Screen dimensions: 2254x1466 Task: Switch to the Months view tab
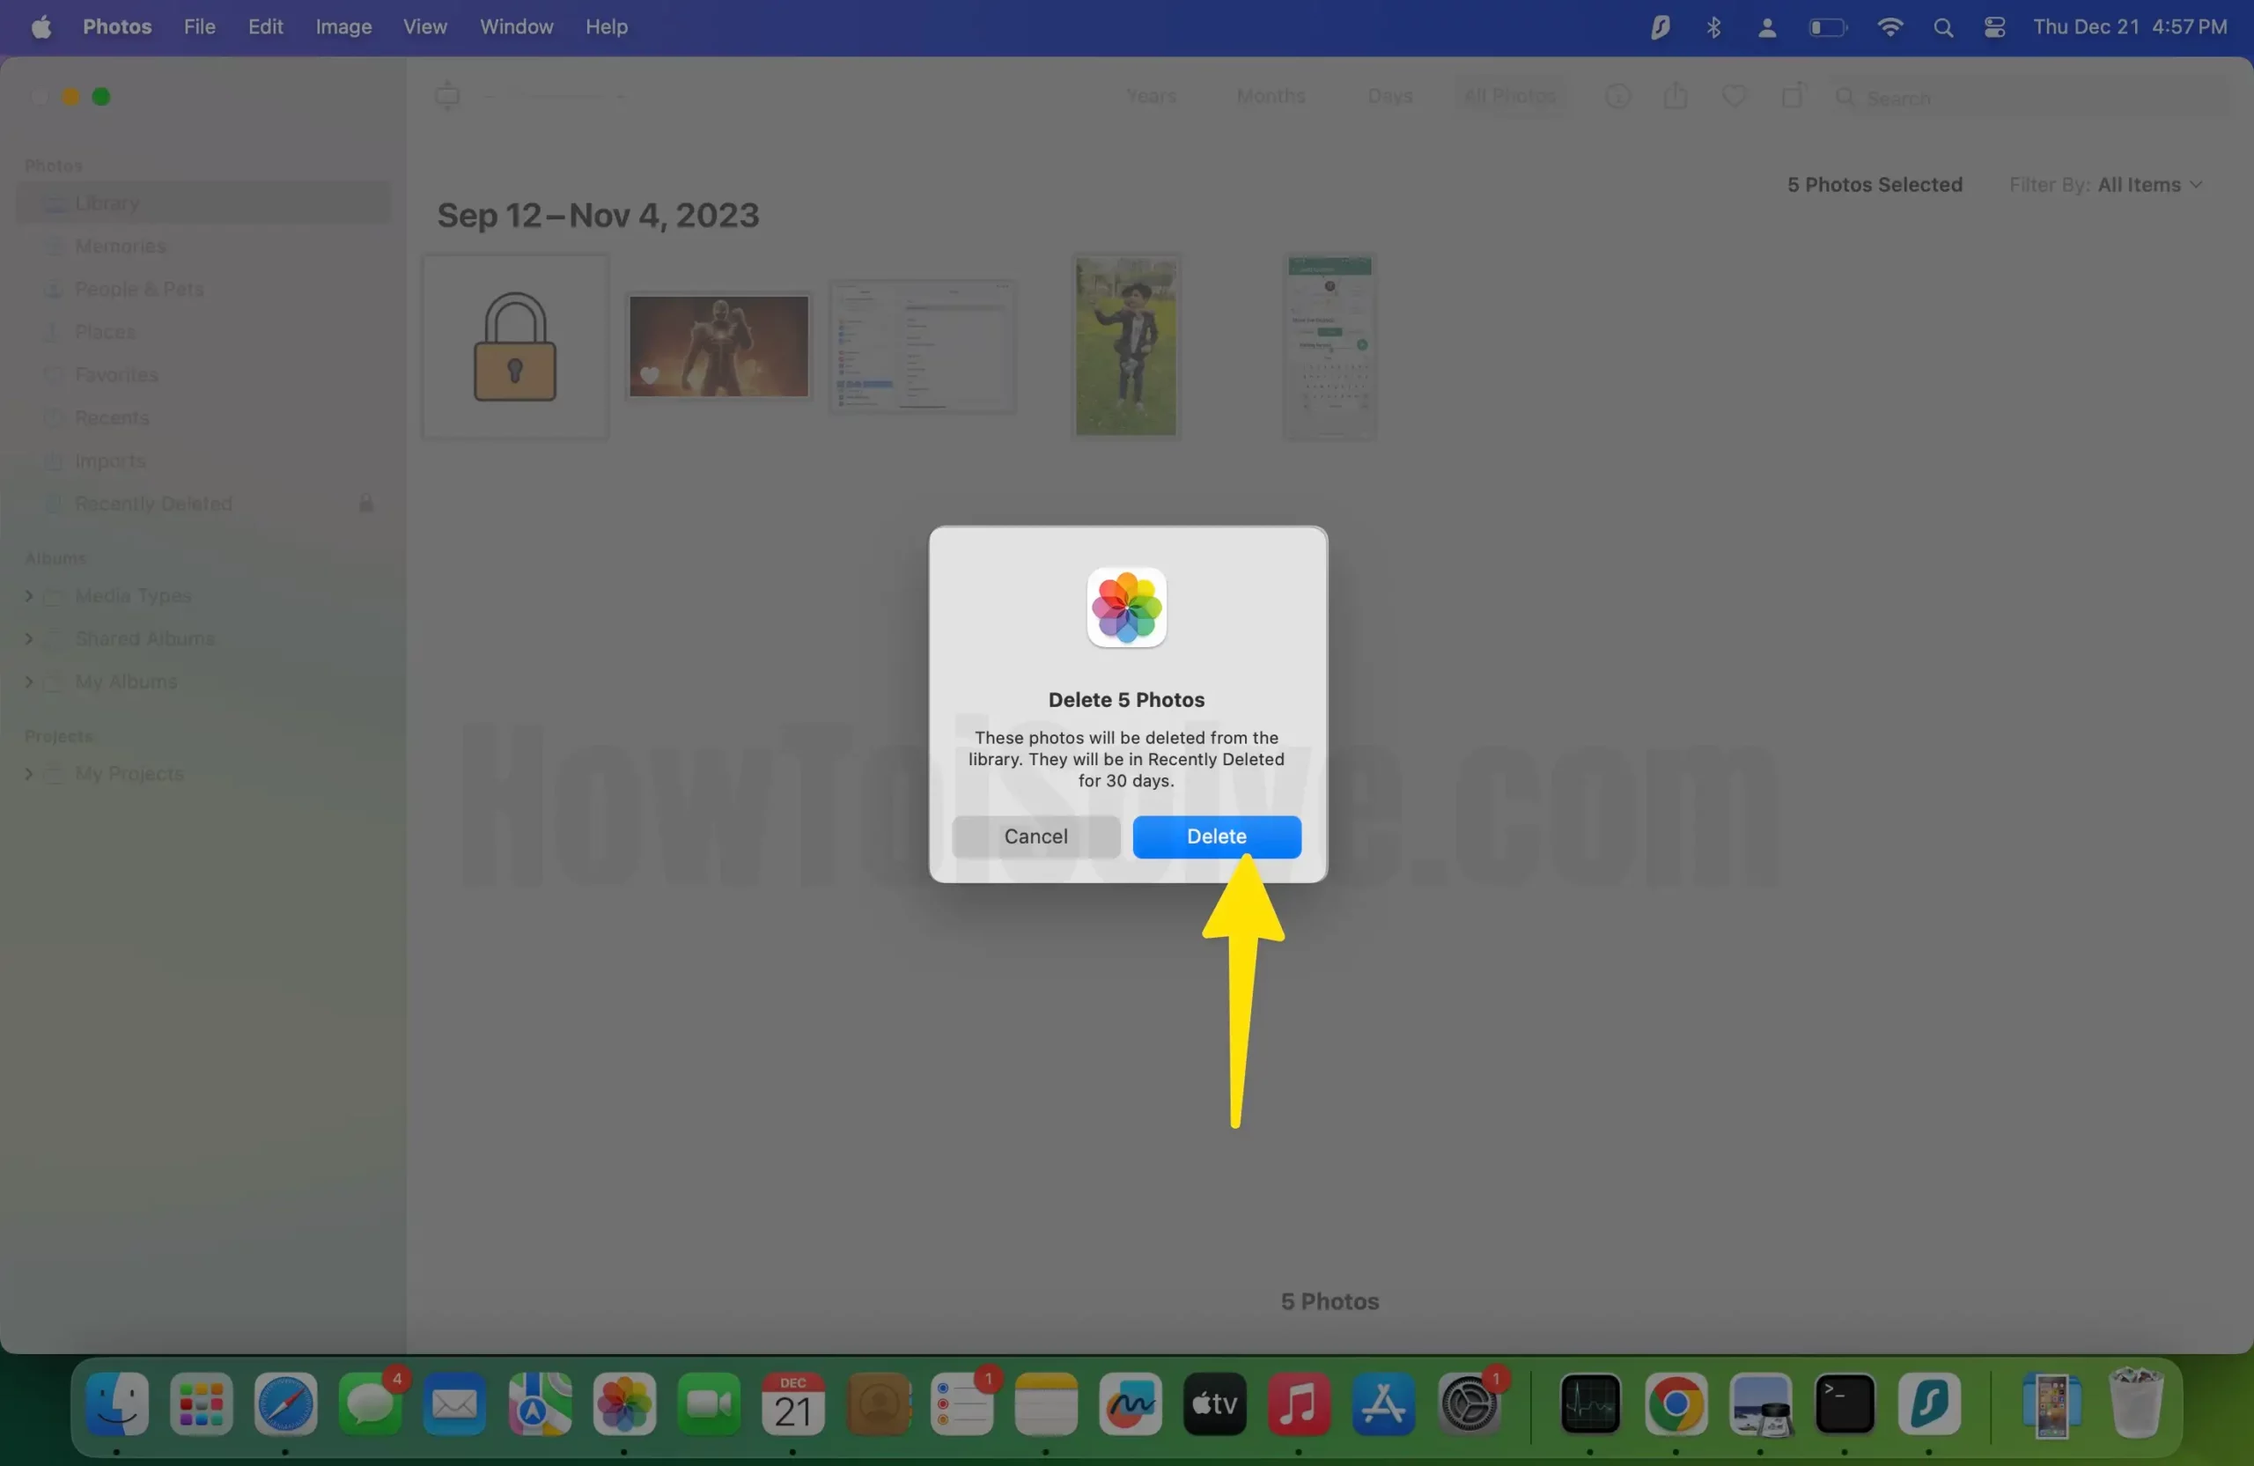click(x=1270, y=96)
